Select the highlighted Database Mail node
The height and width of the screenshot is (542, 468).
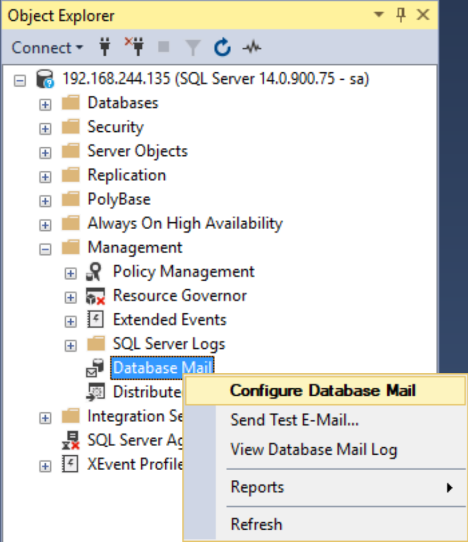tap(163, 368)
